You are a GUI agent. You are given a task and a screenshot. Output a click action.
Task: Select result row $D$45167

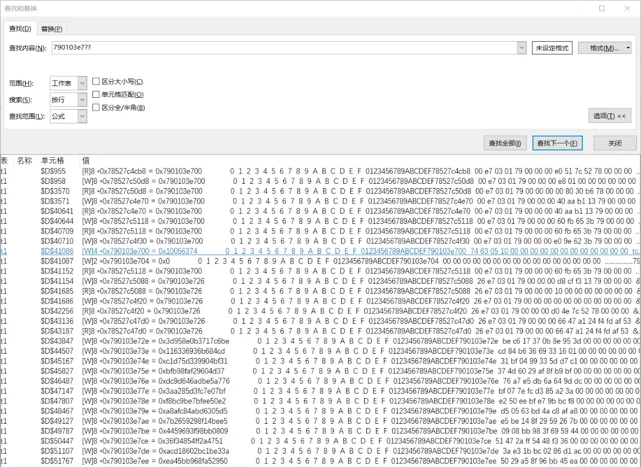(x=320, y=361)
